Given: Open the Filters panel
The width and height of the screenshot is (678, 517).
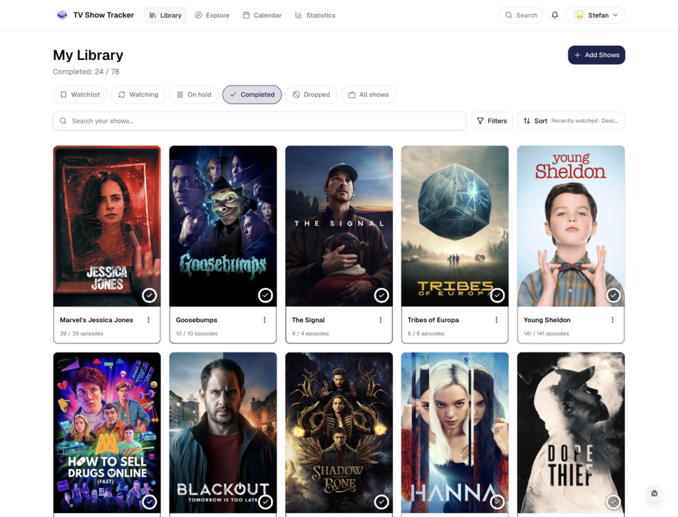Looking at the screenshot, I should coord(492,121).
